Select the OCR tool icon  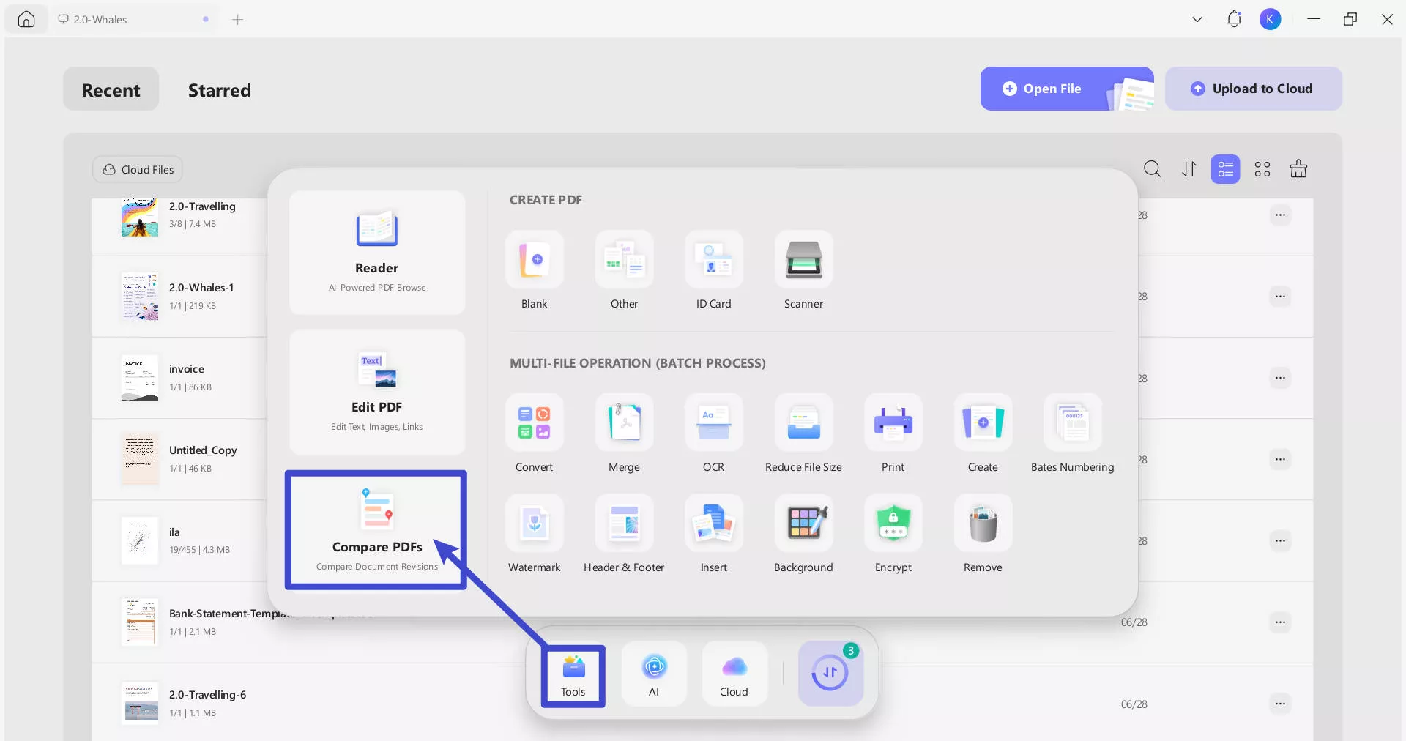pyautogui.click(x=713, y=423)
